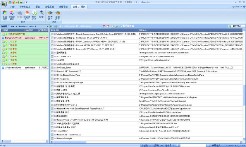Image resolution: width=246 pixels, height=147 pixels.
Task: Click the second green icon above software list
Action: click(56, 26)
